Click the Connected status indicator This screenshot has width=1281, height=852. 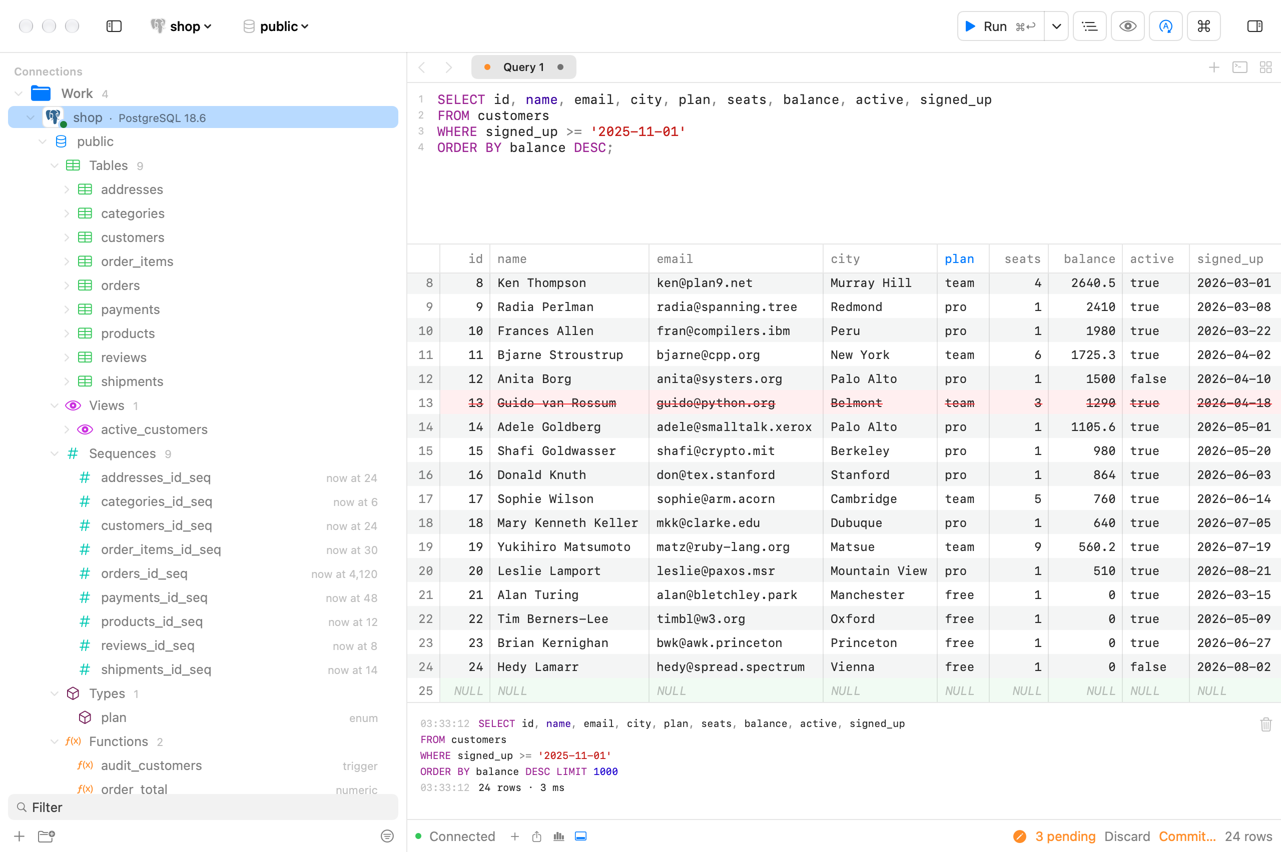click(x=455, y=836)
